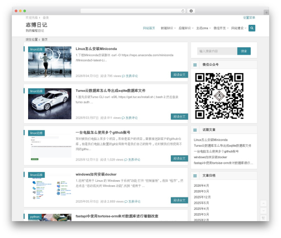Click comment bubble icon on Turso post
This screenshot has width=281, height=238.
[x=123, y=118]
